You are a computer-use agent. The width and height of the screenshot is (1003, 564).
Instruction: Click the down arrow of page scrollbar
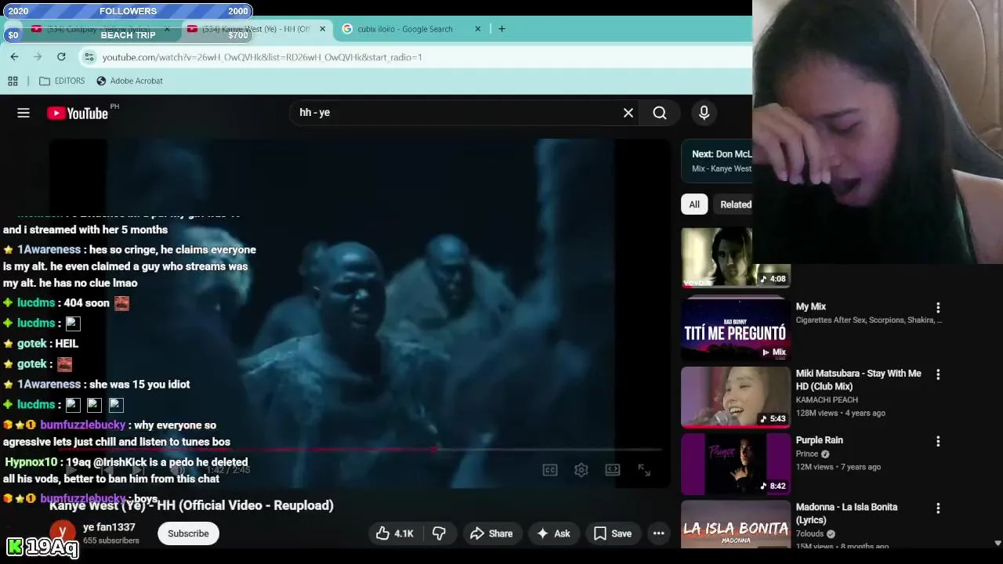[x=998, y=543]
